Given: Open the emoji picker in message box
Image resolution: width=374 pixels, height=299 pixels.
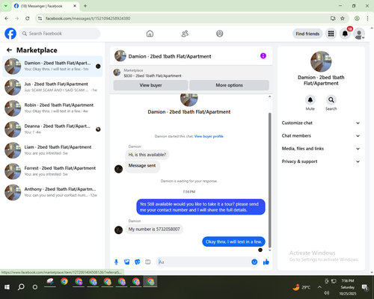Looking at the screenshot, I should click(254, 262).
